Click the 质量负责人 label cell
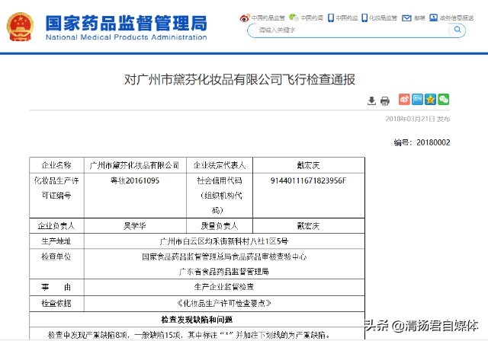 click(220, 226)
